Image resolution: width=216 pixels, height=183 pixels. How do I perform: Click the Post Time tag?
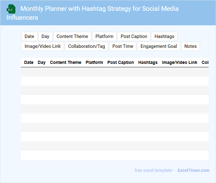[123, 46]
